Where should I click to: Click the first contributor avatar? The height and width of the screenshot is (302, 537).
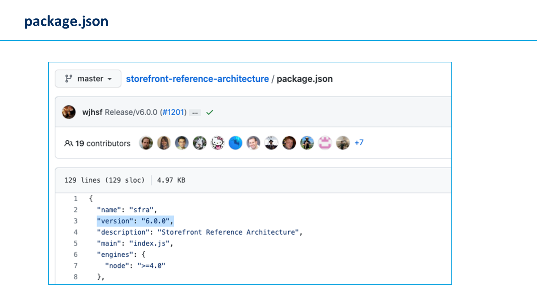[146, 143]
